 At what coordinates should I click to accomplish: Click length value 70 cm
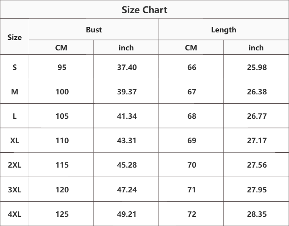[x=192, y=165]
